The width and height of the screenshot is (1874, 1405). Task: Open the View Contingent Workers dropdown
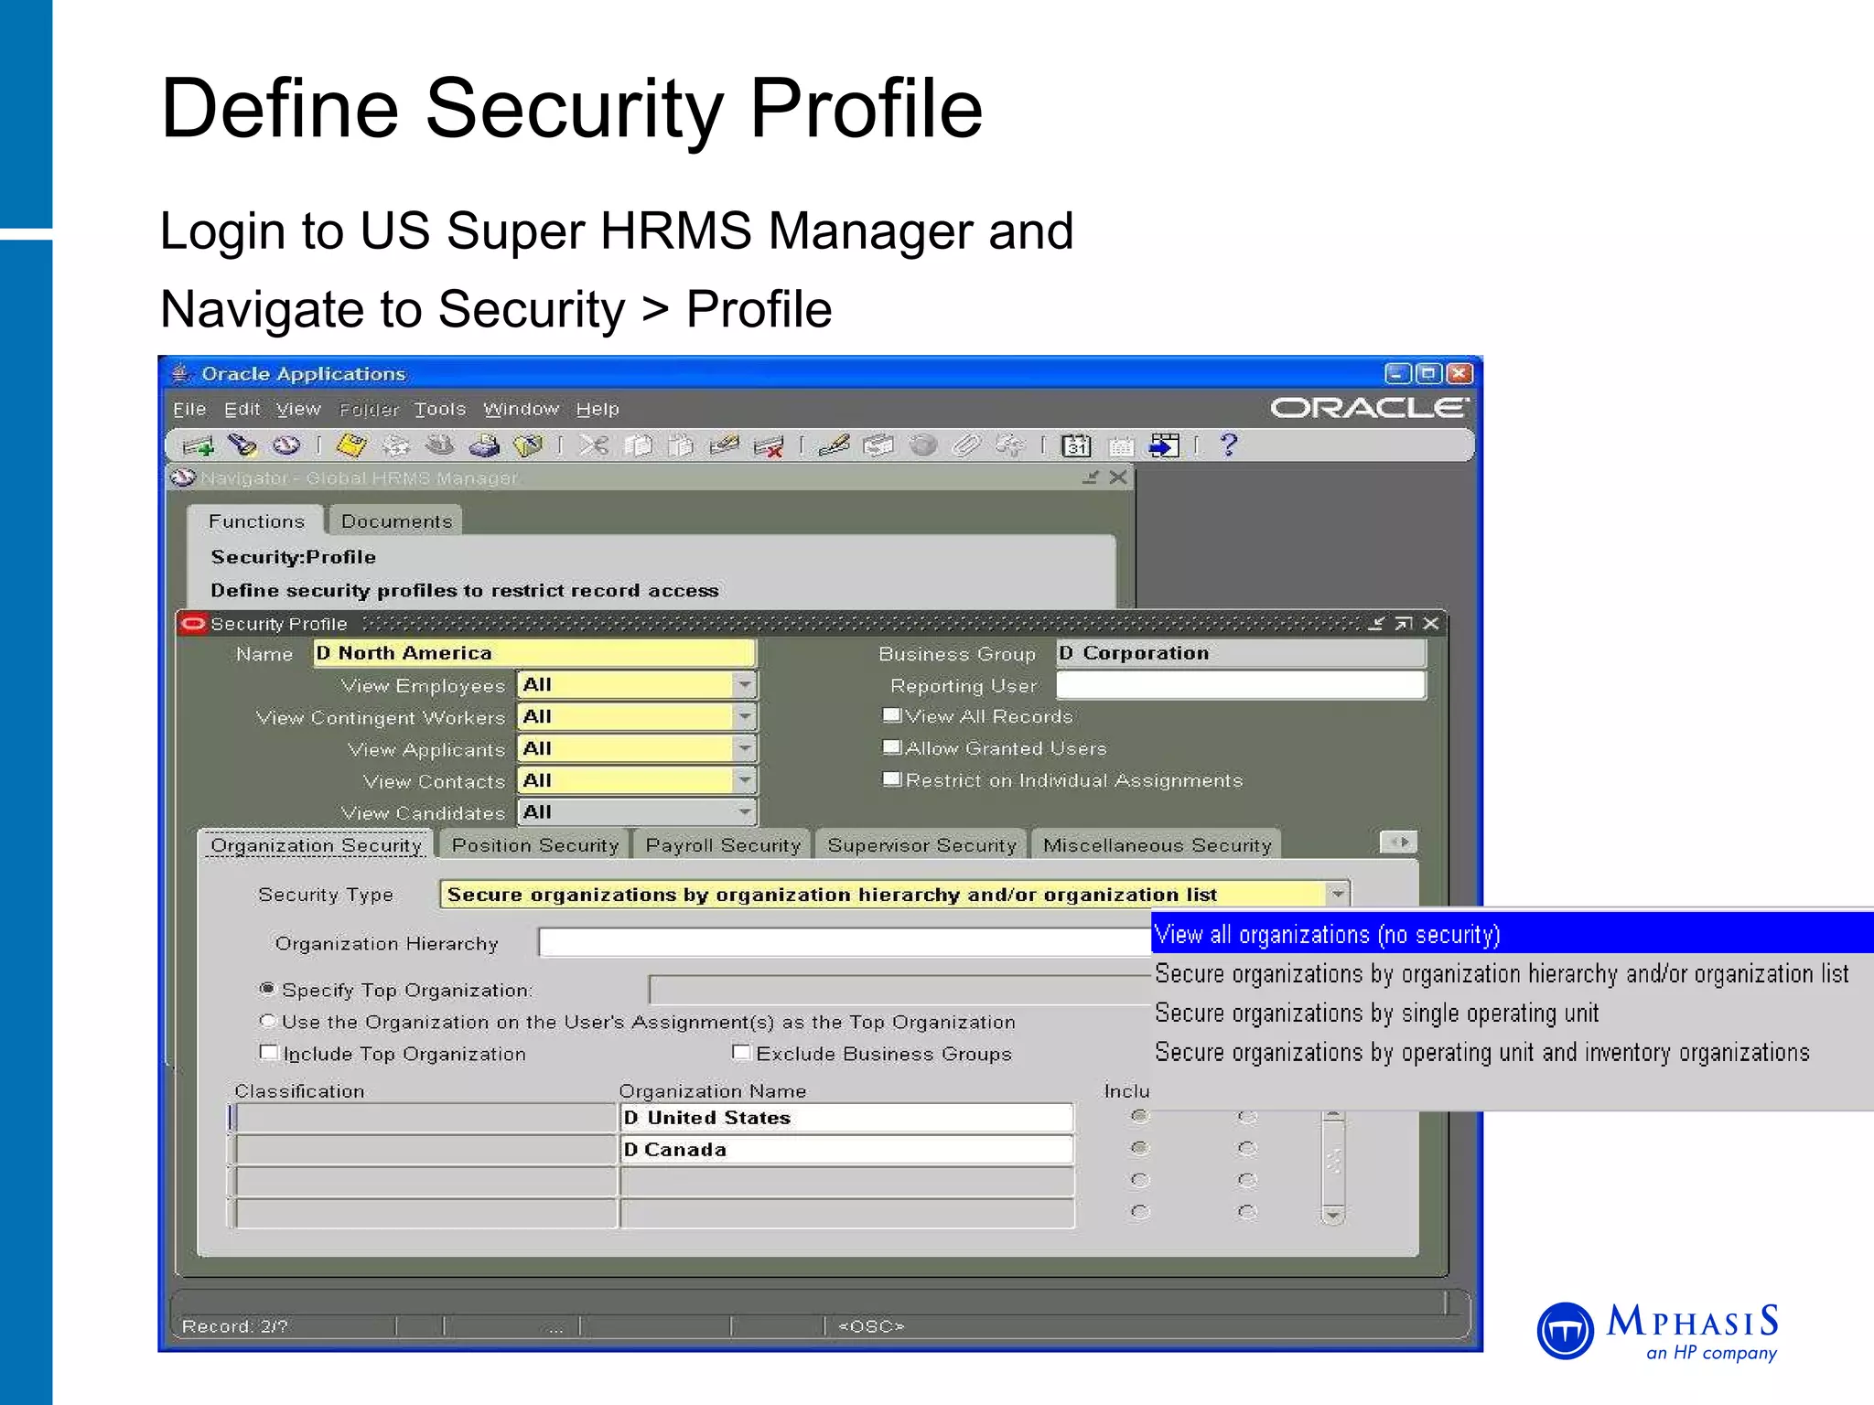point(745,717)
